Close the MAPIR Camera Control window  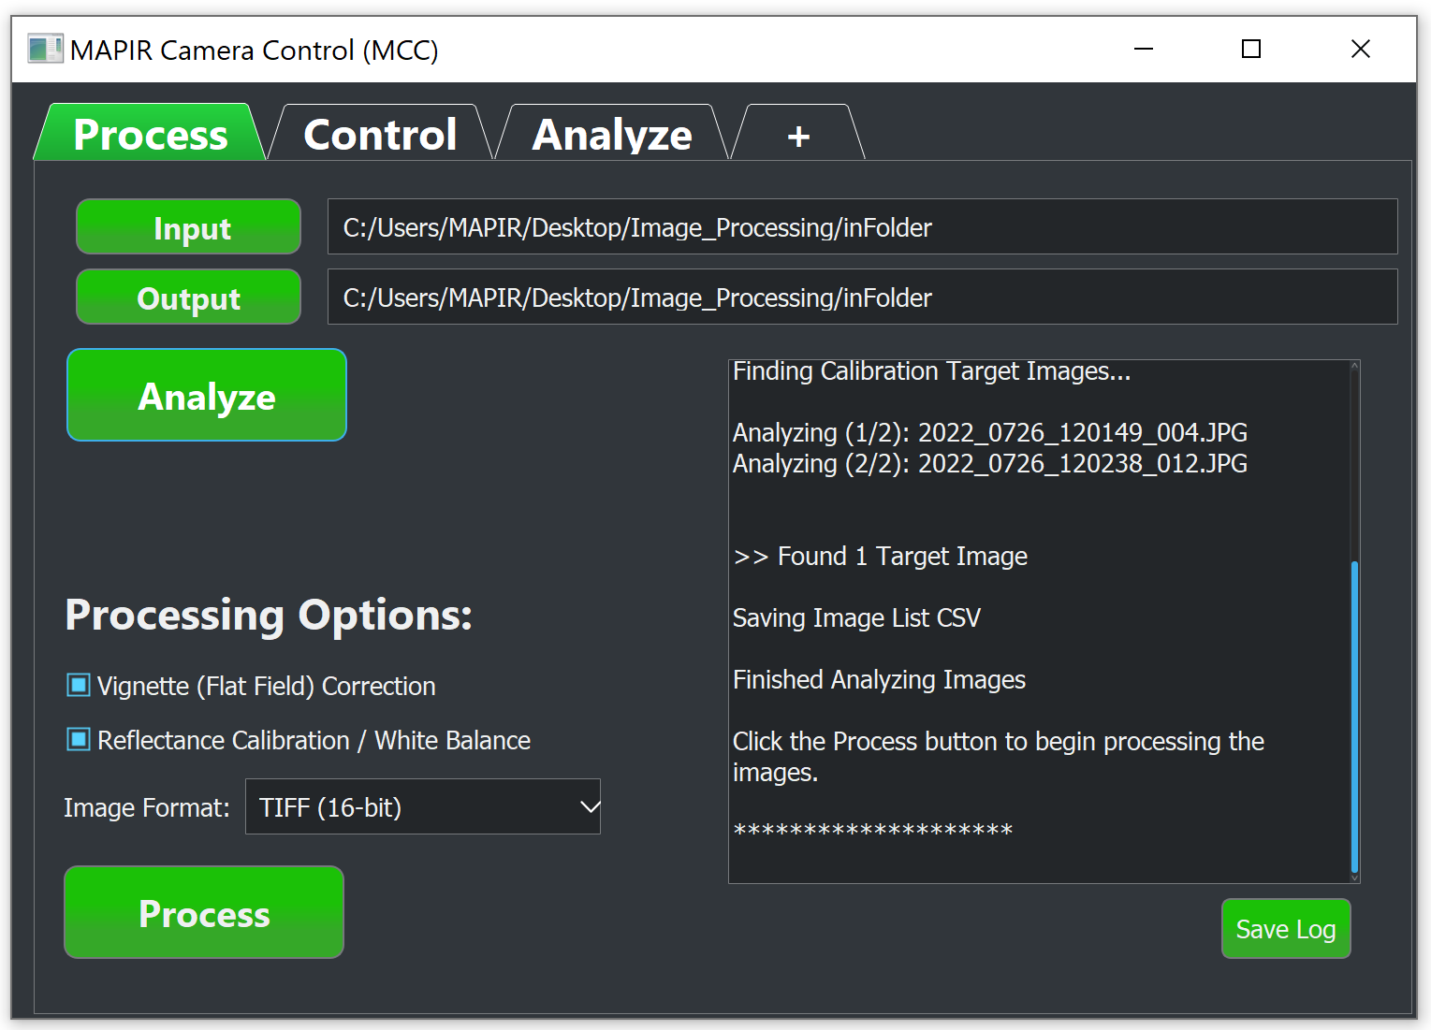[x=1360, y=49]
